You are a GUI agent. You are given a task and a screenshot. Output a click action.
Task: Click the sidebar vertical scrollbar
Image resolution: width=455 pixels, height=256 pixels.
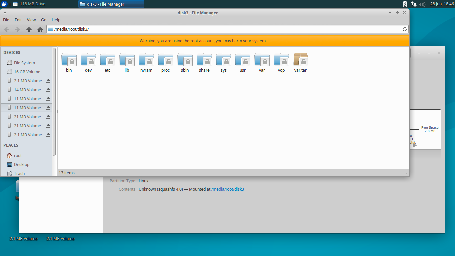click(54, 100)
